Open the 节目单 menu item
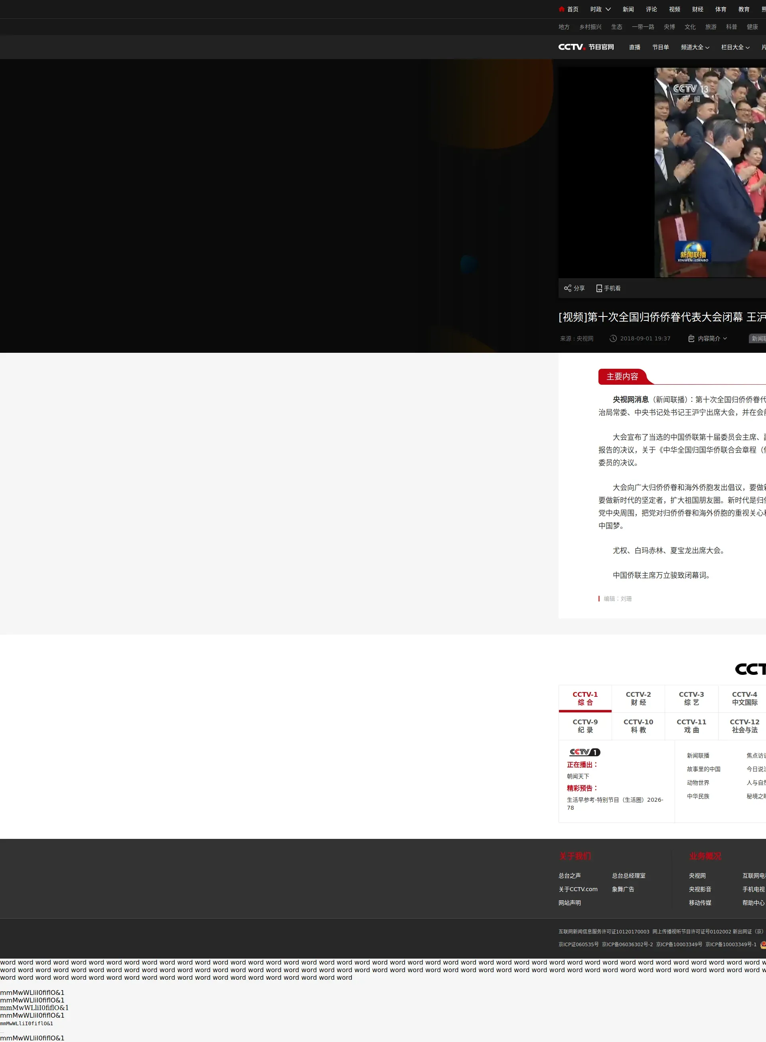Screen dimensions: 766x1042 pos(660,47)
